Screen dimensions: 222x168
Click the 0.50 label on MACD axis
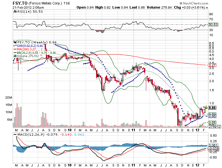[x=213, y=136]
